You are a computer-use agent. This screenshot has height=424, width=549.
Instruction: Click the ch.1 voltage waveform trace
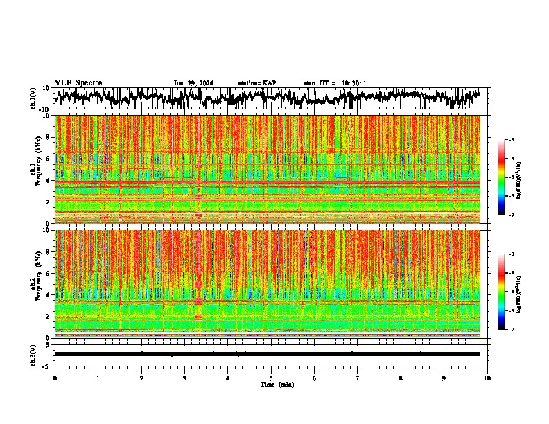click(x=267, y=98)
